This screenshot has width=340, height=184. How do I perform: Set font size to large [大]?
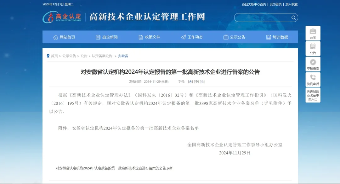pyautogui.click(x=190, y=81)
